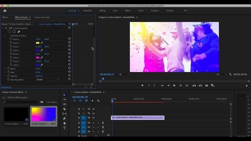Toggle track output eye for top V3 track
Image resolution: width=251 pixels, height=141 pixels.
coord(93,109)
